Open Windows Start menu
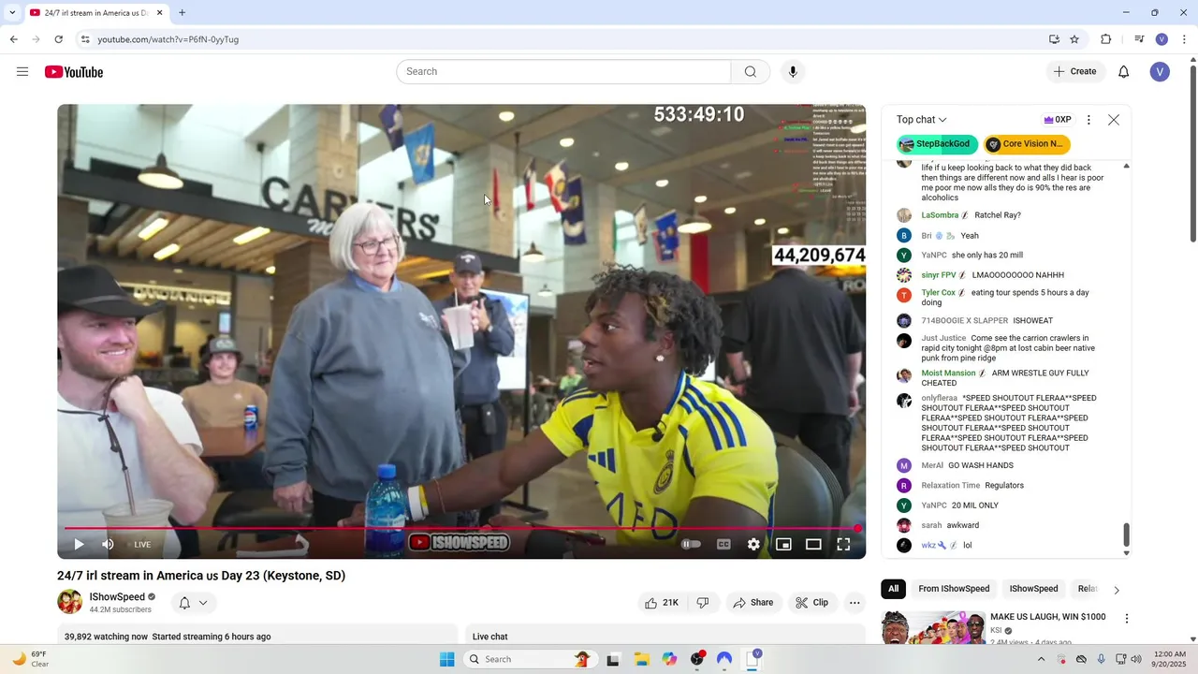The width and height of the screenshot is (1198, 674). click(x=446, y=659)
